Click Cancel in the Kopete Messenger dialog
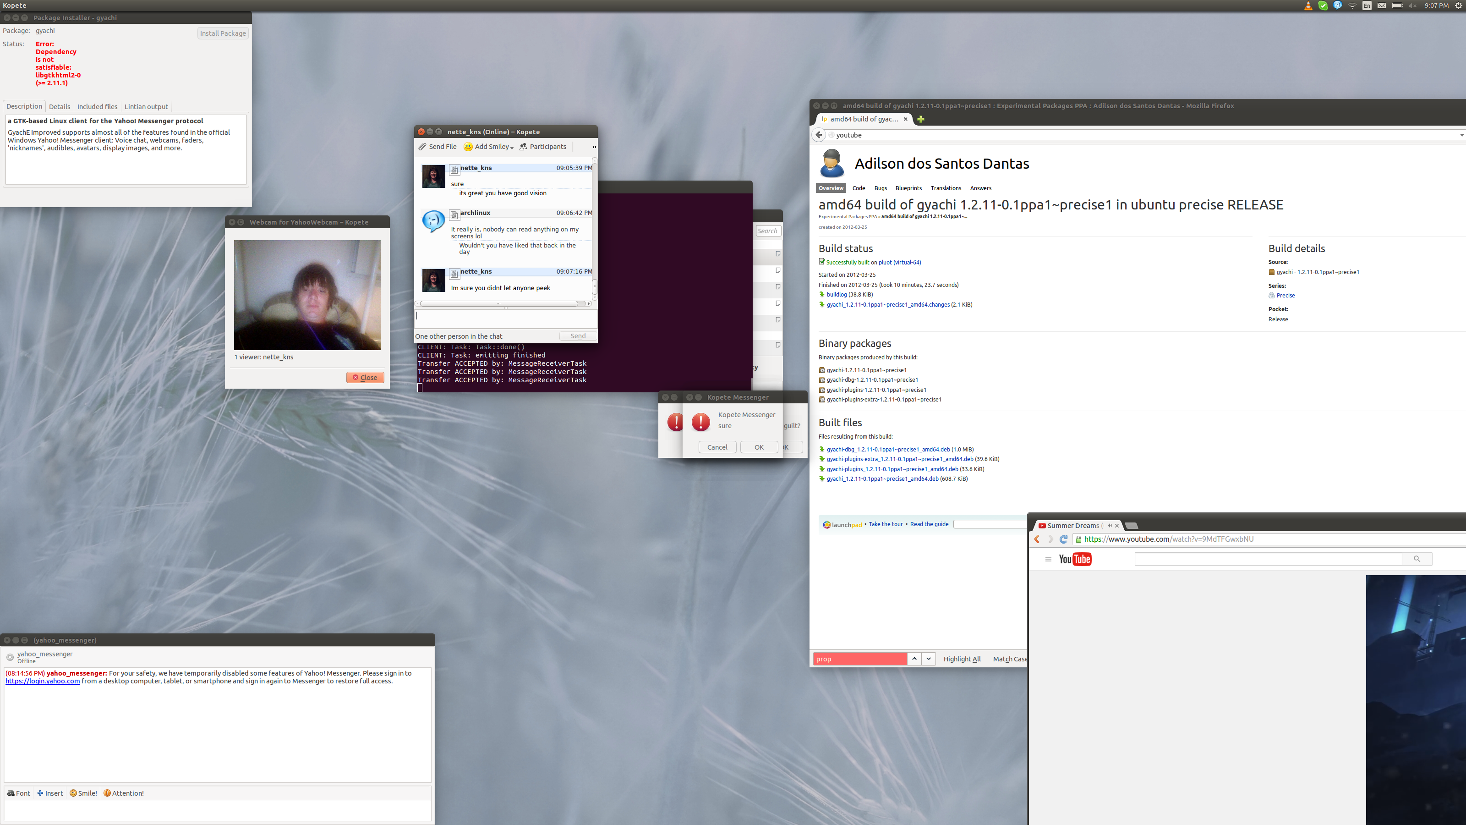Viewport: 1466px width, 825px height. [717, 447]
